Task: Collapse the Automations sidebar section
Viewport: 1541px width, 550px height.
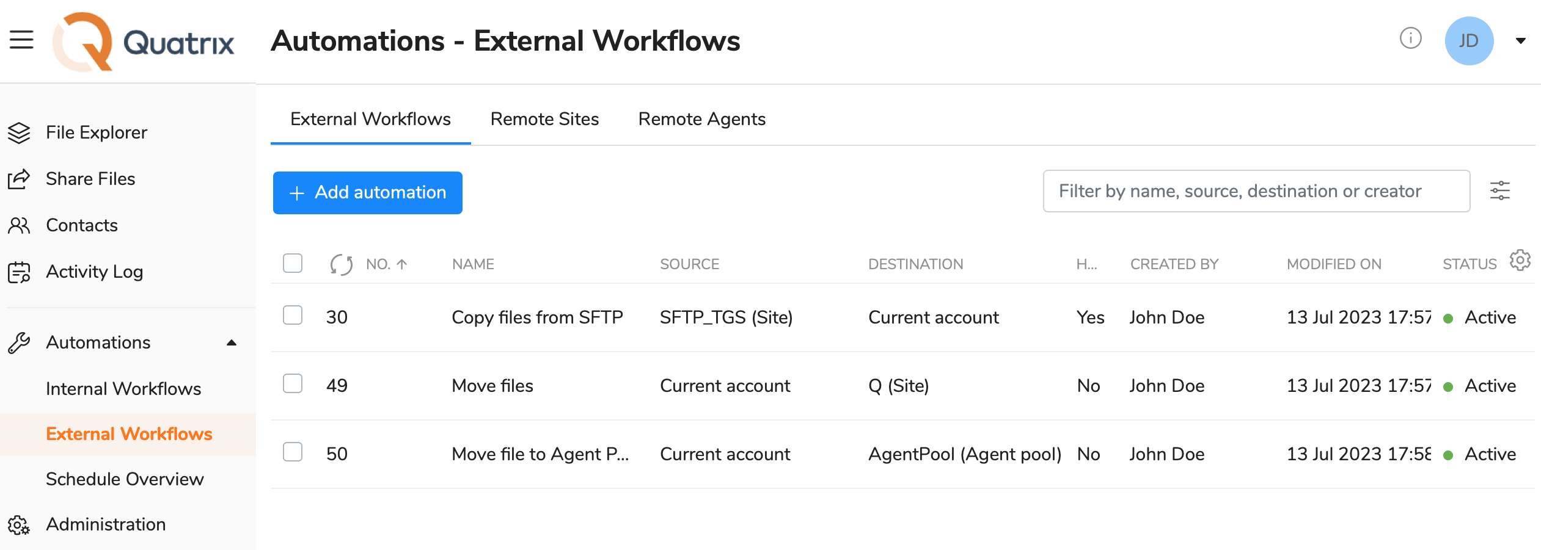Action: [x=232, y=342]
